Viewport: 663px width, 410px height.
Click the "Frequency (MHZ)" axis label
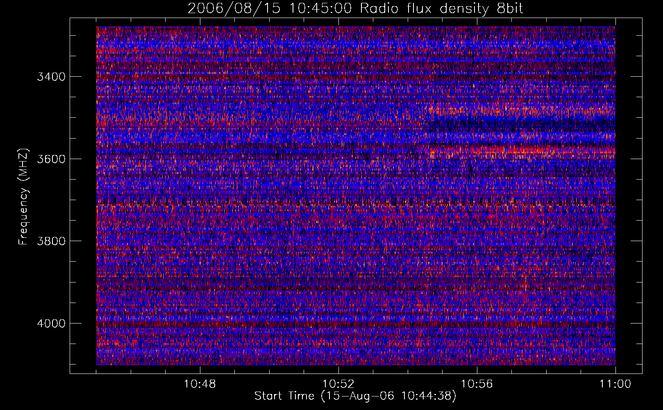(24, 197)
